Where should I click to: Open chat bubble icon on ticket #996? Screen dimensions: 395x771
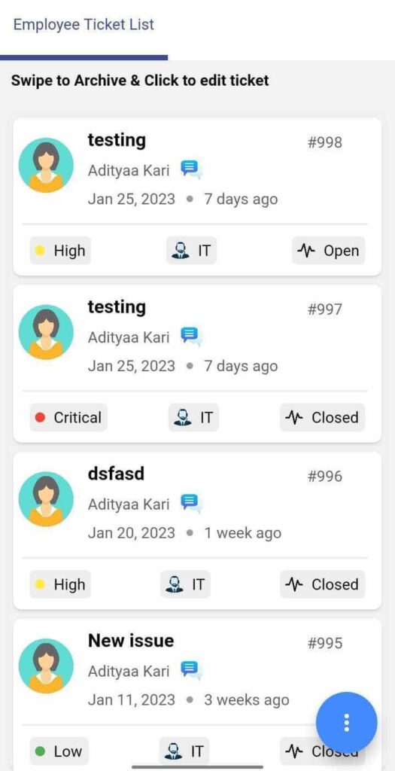[190, 503]
